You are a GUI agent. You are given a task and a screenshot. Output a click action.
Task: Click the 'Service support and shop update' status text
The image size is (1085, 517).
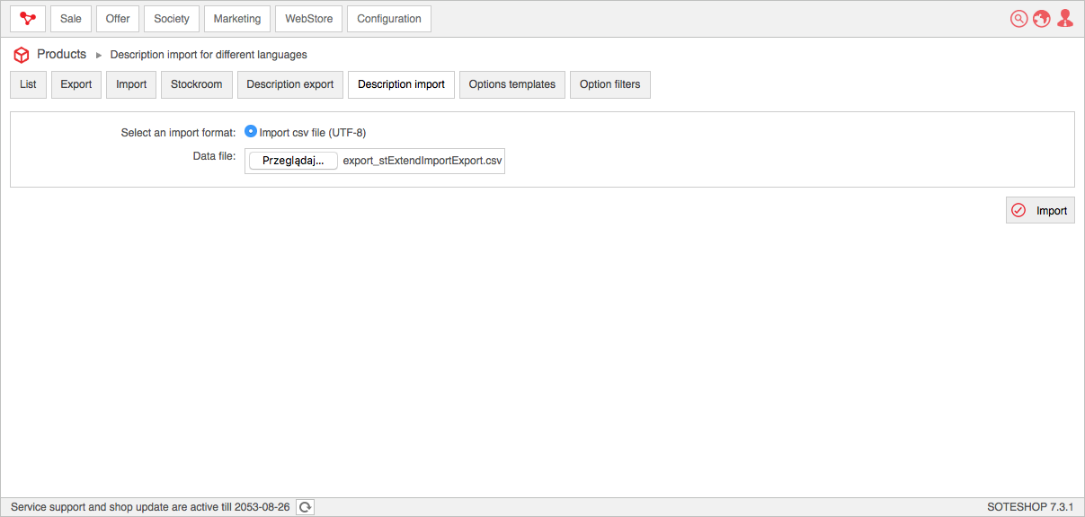[150, 507]
